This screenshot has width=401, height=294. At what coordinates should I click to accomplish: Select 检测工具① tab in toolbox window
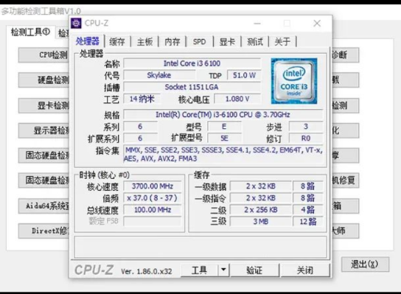coord(31,32)
